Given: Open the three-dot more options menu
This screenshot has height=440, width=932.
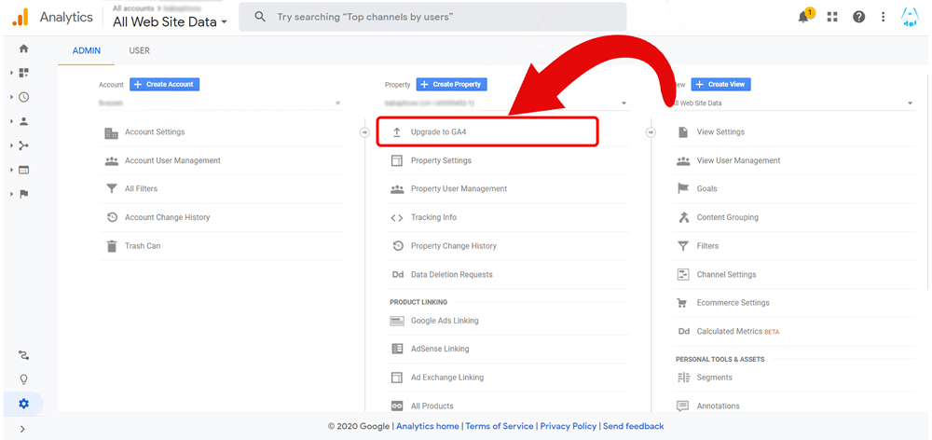Looking at the screenshot, I should point(884,17).
